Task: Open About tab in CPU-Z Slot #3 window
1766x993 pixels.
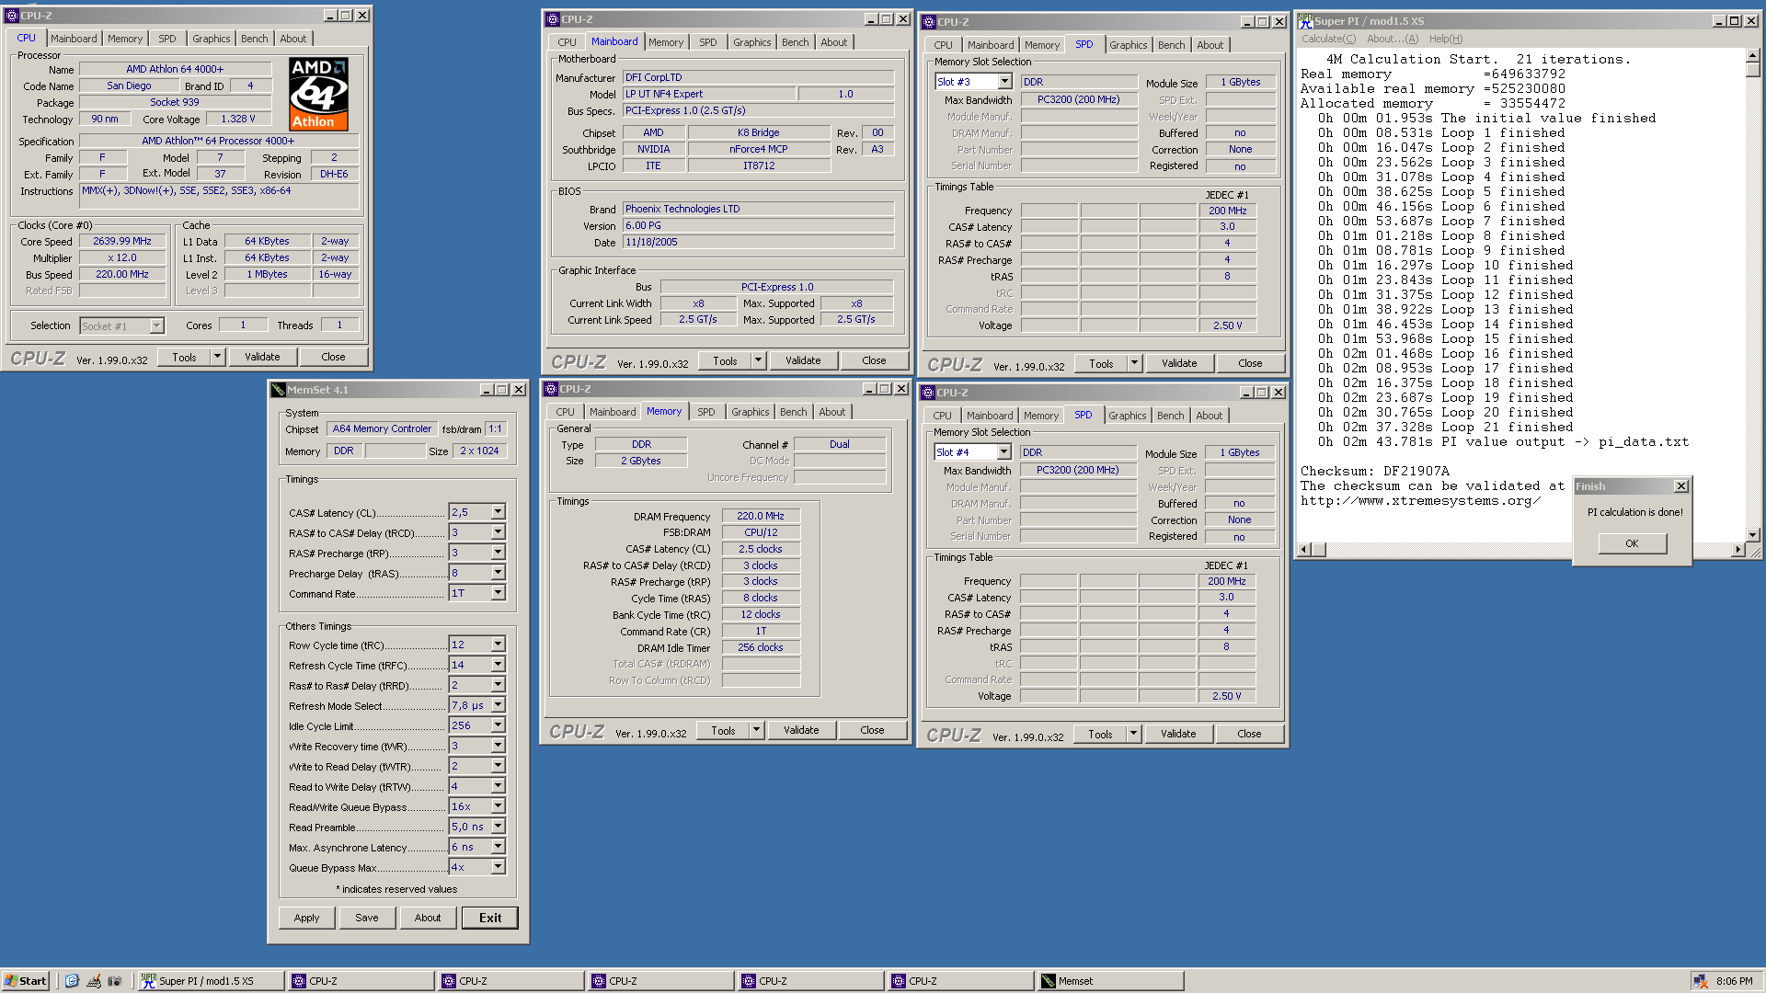Action: coord(1210,45)
